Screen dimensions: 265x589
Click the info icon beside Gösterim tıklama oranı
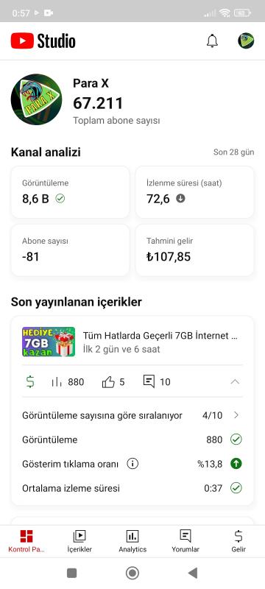[x=132, y=464]
